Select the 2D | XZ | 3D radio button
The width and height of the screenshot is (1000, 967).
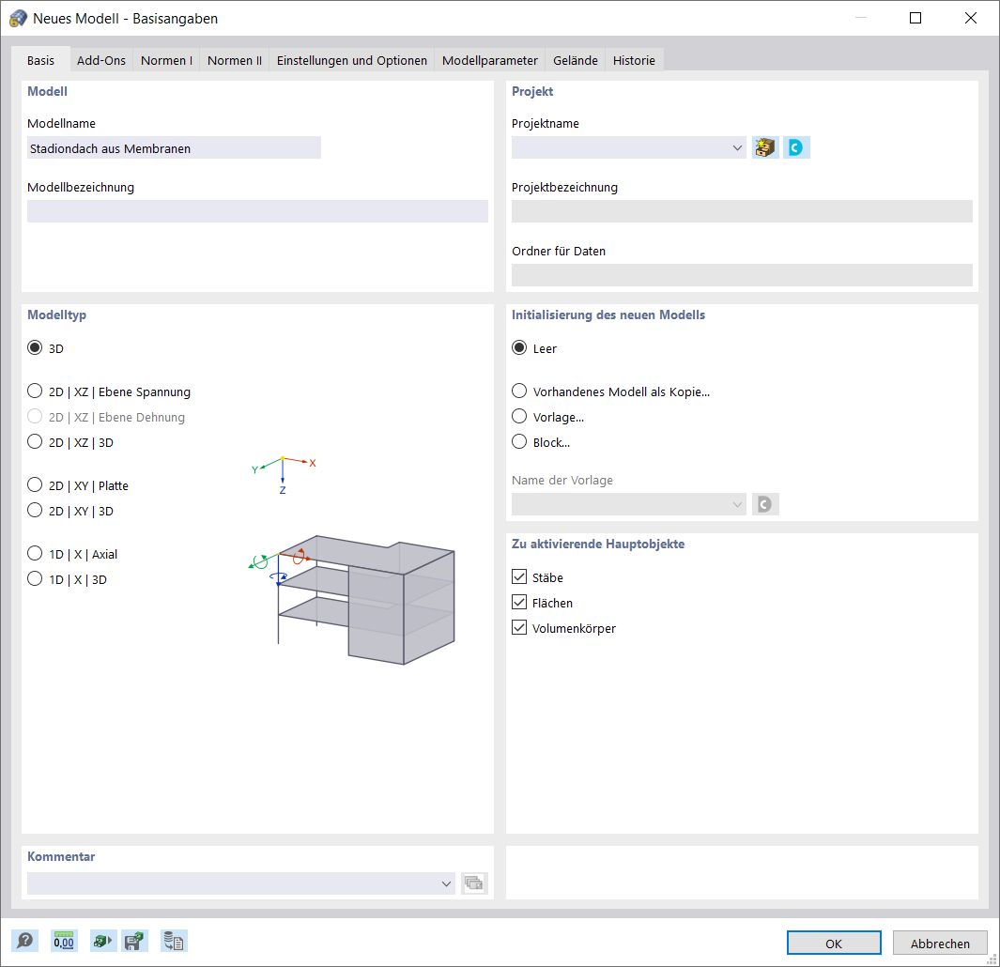click(35, 441)
